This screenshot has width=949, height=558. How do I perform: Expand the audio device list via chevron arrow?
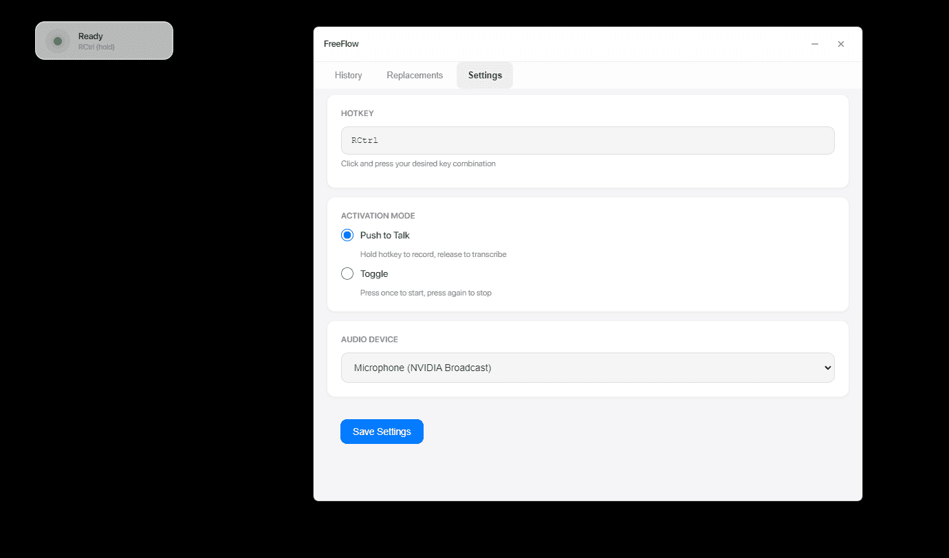[827, 368]
